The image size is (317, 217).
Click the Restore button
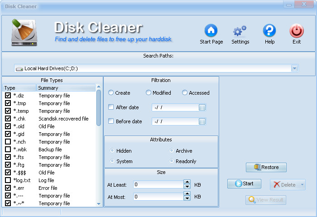(x=266, y=167)
